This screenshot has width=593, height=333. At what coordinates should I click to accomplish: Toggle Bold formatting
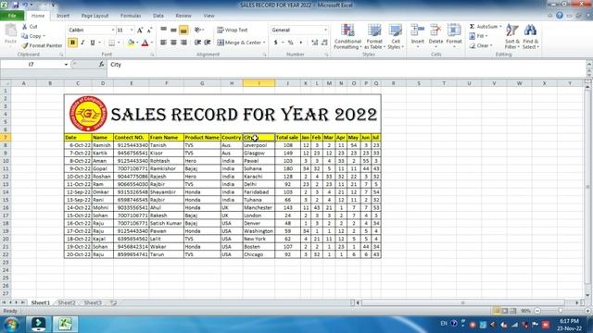72,43
